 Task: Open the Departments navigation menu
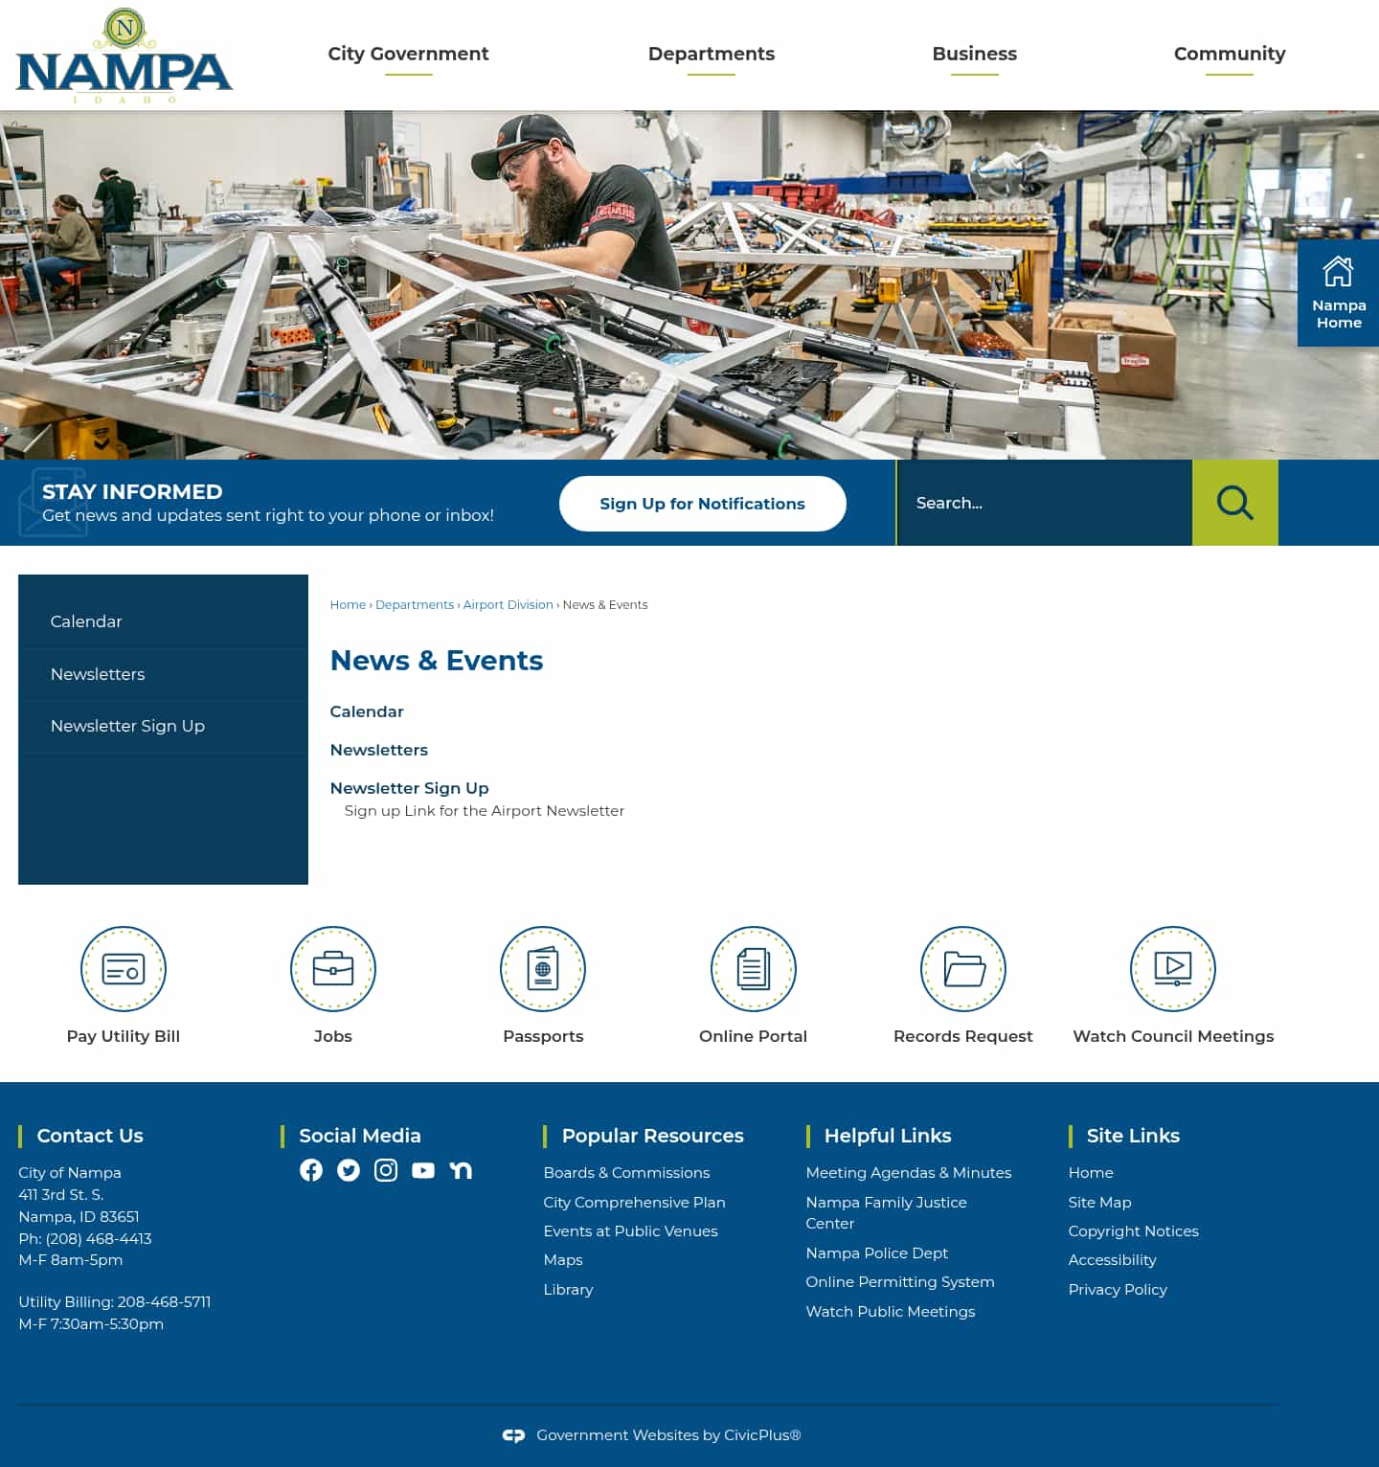coord(712,54)
